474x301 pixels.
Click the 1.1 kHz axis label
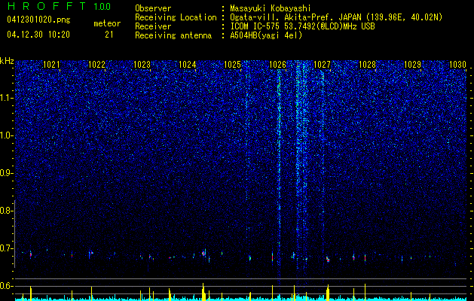[x=6, y=98]
